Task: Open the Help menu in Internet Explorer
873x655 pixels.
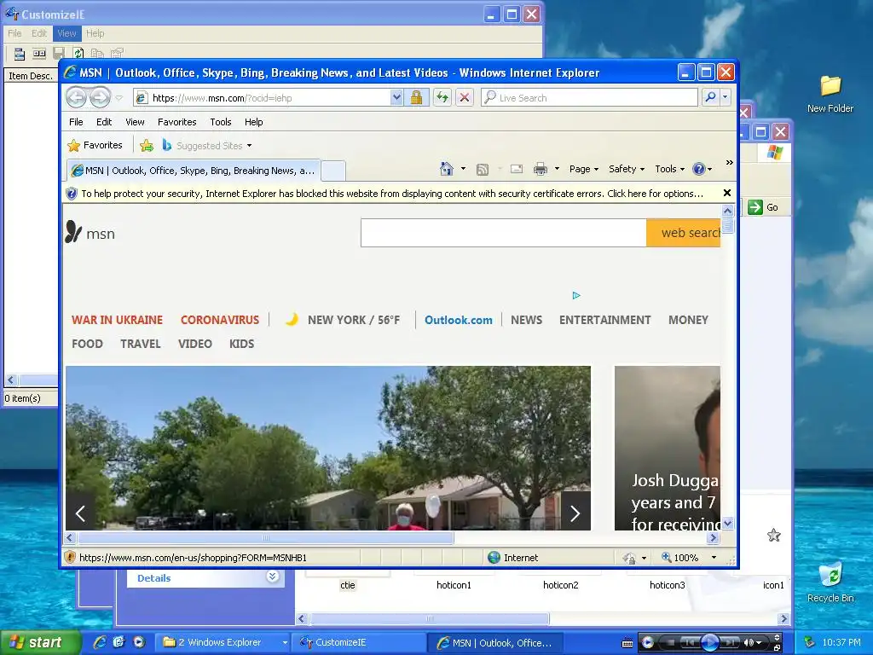Action: (253, 122)
